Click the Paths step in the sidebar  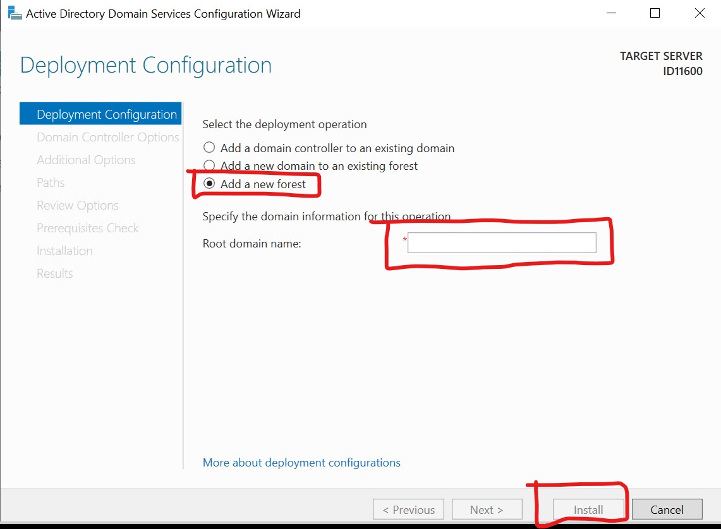(x=51, y=182)
